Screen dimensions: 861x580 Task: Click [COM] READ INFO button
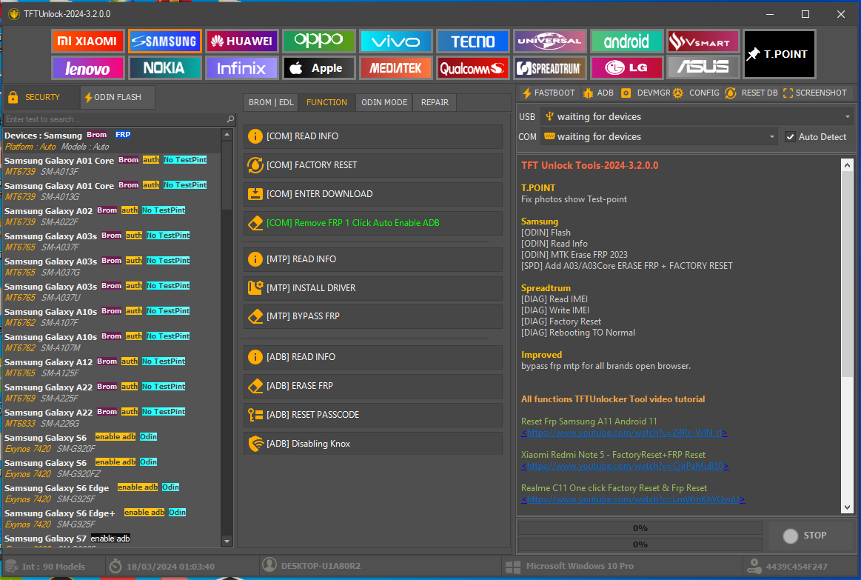pos(373,136)
